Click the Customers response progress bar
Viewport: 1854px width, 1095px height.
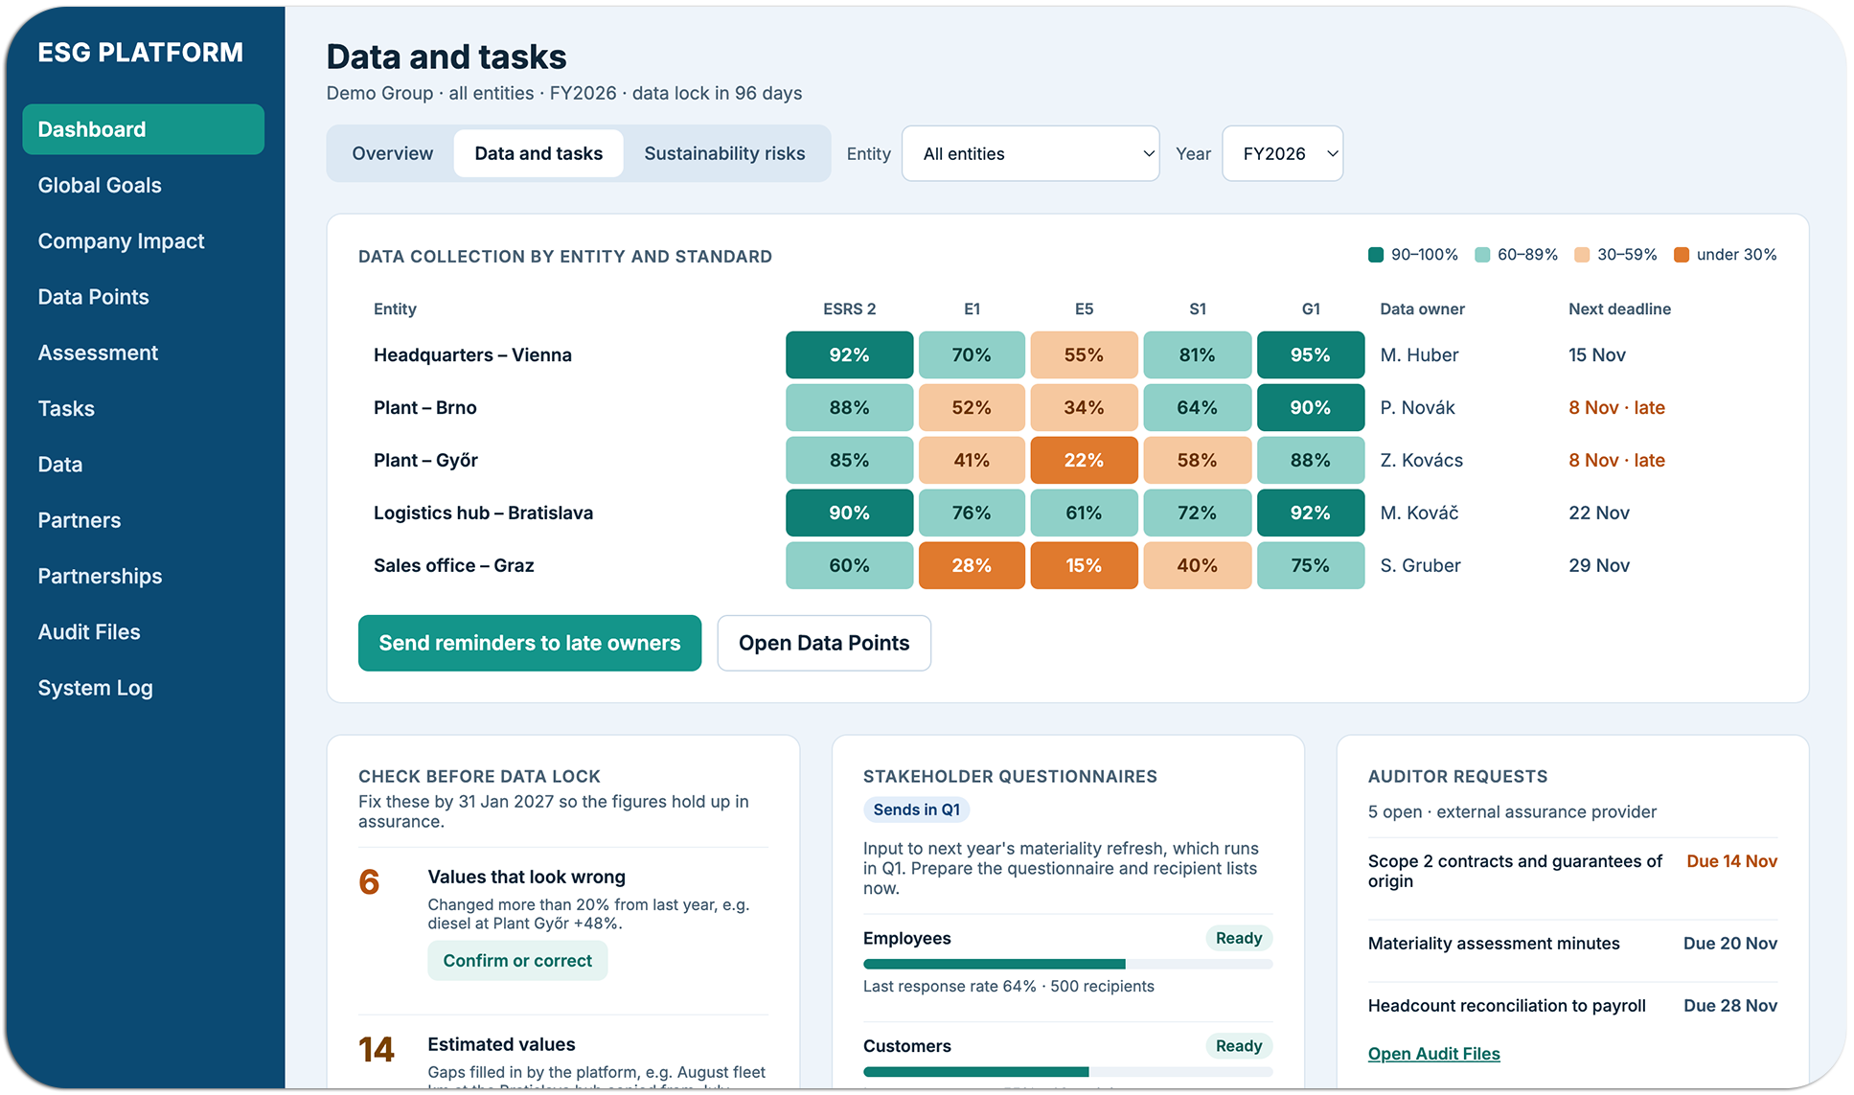click(1067, 1072)
